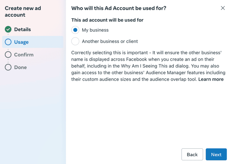Image resolution: width=231 pixels, height=164 pixels.
Task: Click the green checkmark icon beside Details
Action: pyautogui.click(x=8, y=30)
